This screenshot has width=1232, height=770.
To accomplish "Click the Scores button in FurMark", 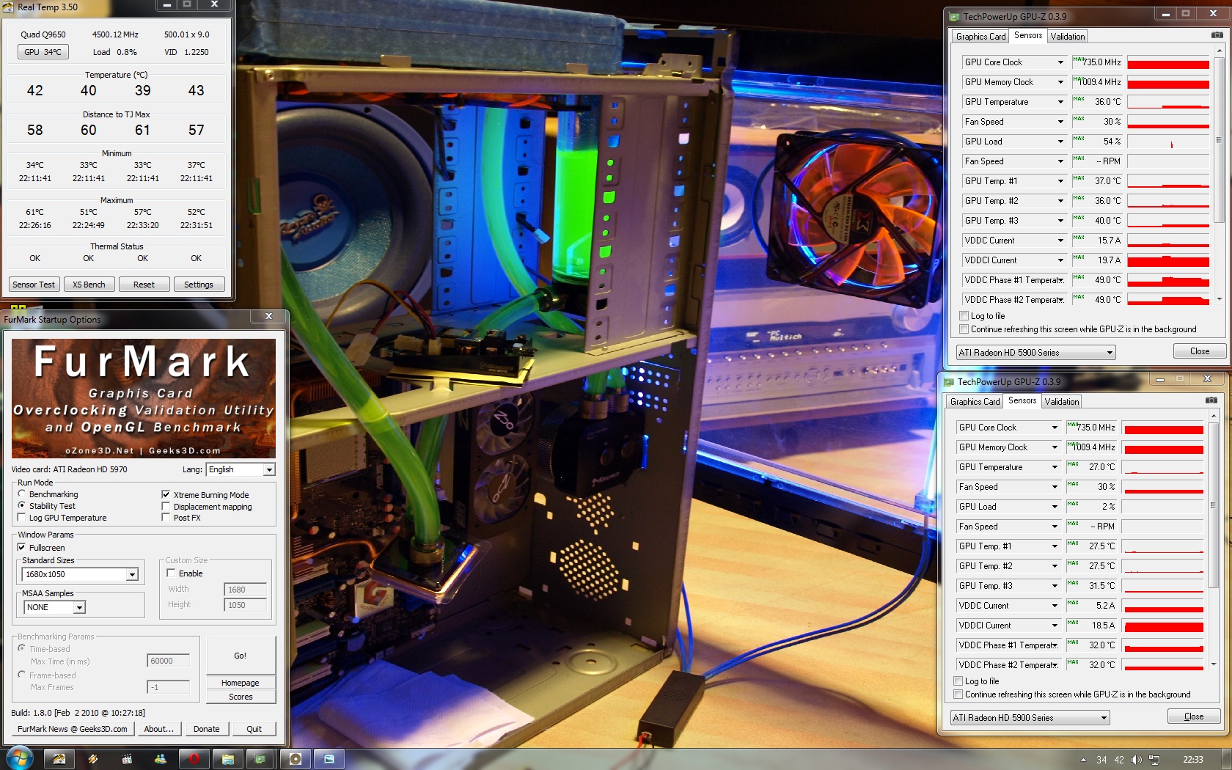I will click(x=241, y=697).
